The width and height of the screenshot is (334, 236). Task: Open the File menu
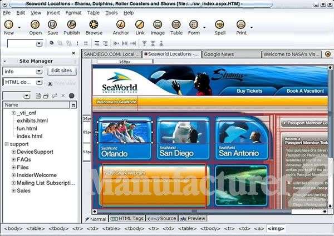(x=7, y=13)
